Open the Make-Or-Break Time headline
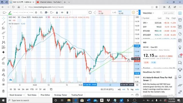The width and height of the screenshot is (183, 103). [x=158, y=79]
